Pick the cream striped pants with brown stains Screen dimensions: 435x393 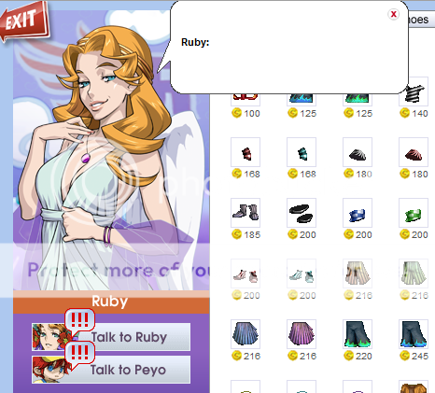coord(358,274)
